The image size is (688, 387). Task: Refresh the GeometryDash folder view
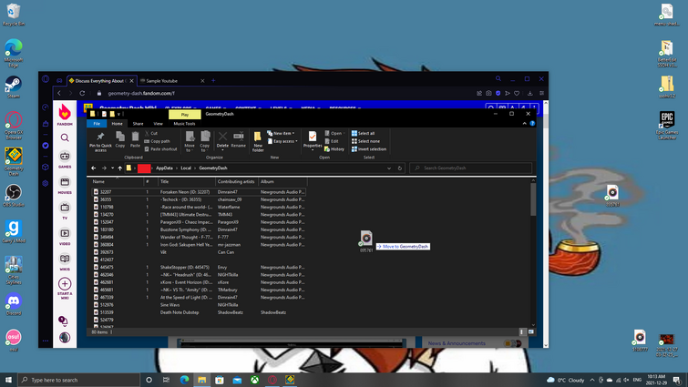[400, 168]
